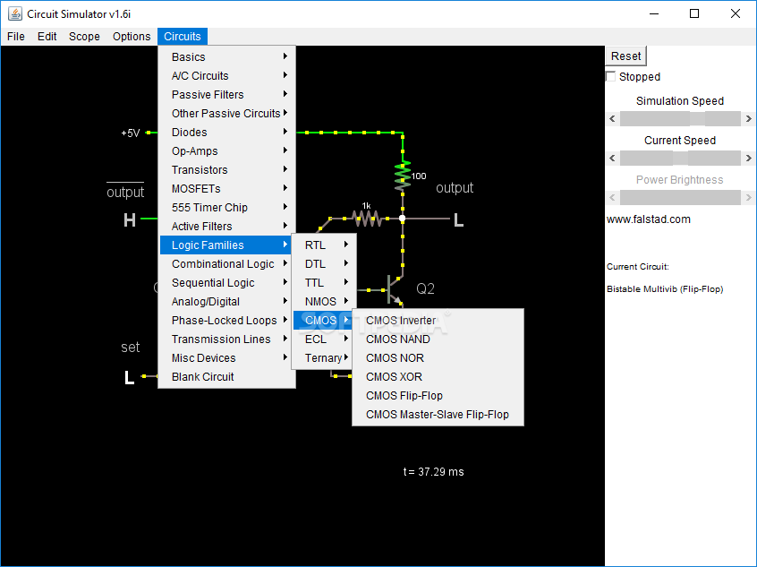Expand the Diodes submenu
Viewport: 757px width, 567px height.
click(x=226, y=133)
